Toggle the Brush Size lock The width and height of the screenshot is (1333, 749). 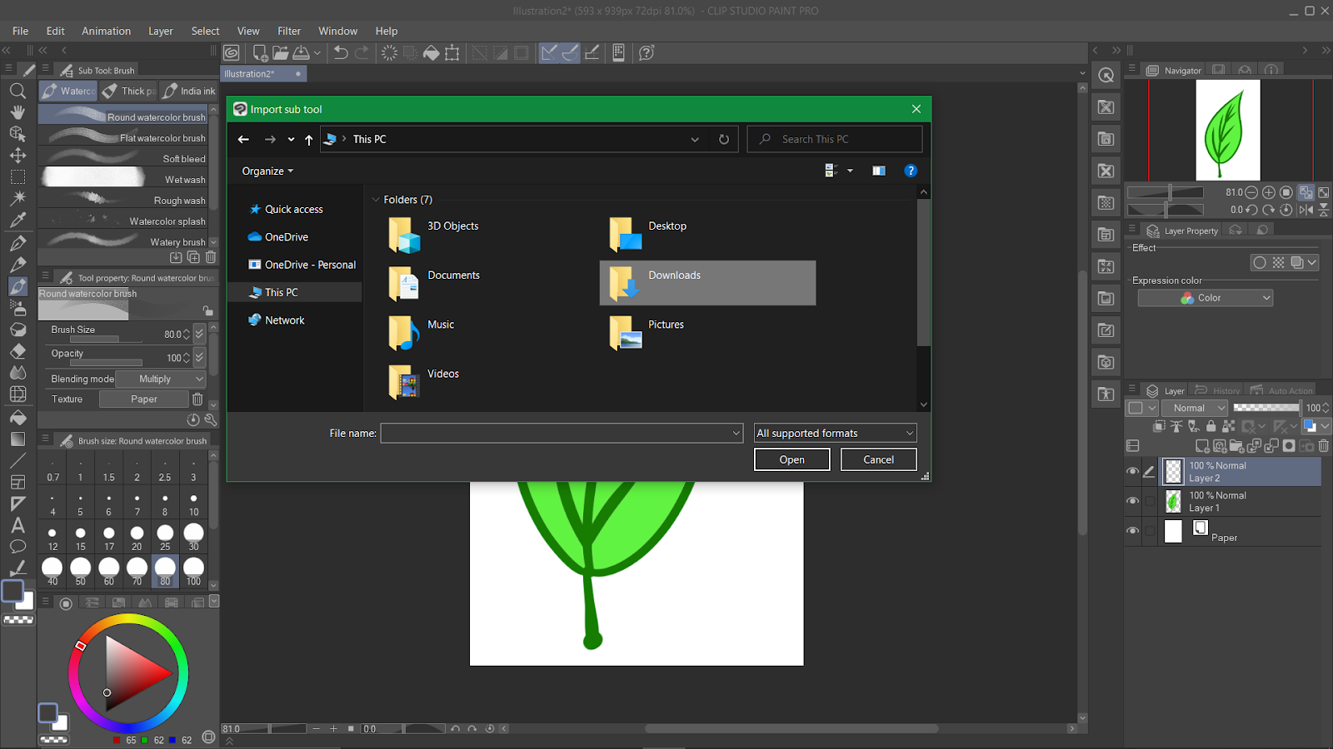207,311
